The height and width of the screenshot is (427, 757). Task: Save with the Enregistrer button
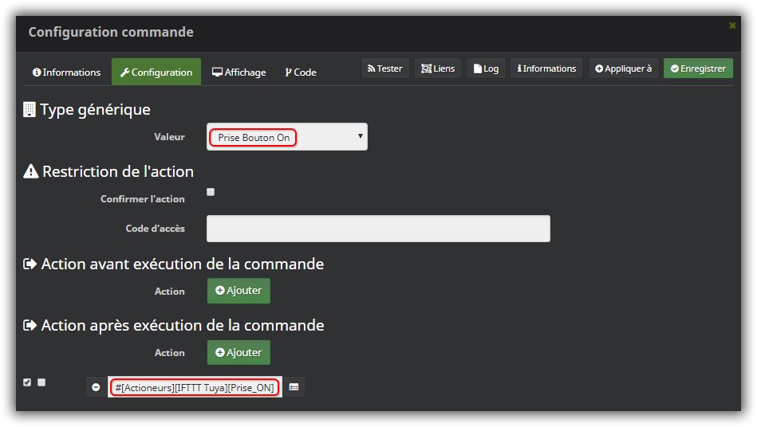coord(698,69)
